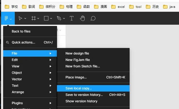
Task: Expand the Move tool options chevron
Action: 25,18
